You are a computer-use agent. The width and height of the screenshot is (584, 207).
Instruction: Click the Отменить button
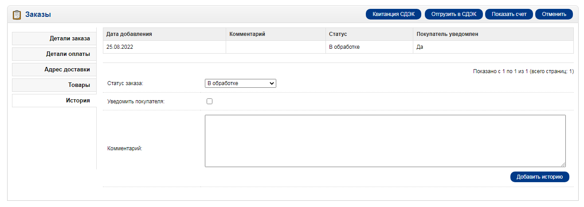pos(554,14)
